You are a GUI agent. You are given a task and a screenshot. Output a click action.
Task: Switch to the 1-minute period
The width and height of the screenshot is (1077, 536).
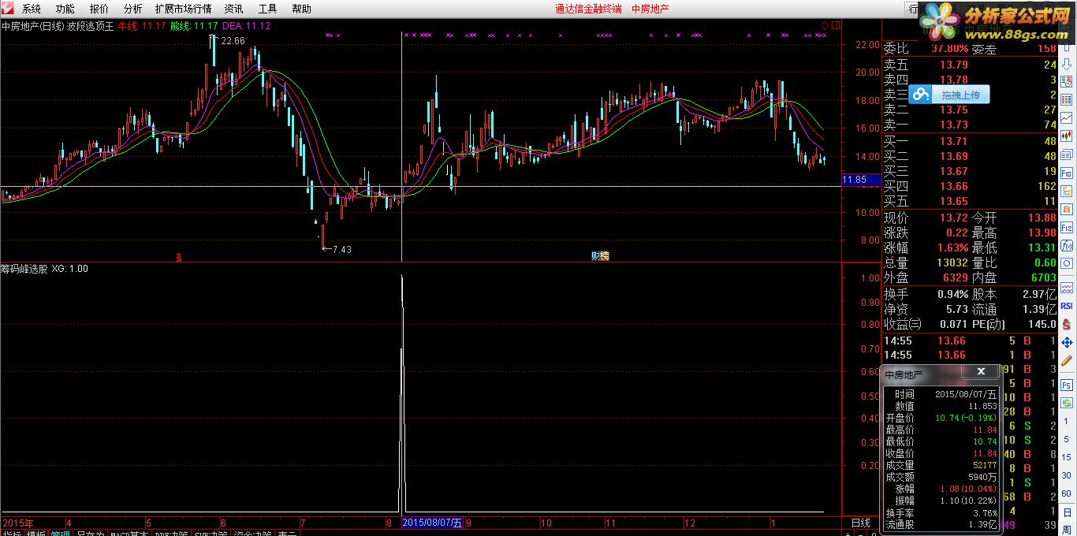click(x=1066, y=422)
